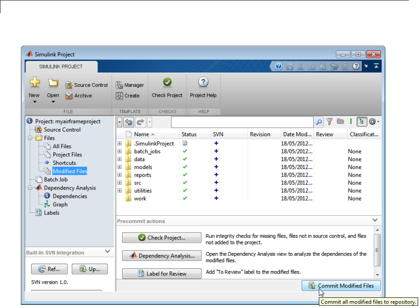This screenshot has height=308, width=420.
Task: Click the Label for Review button
Action: click(x=162, y=274)
